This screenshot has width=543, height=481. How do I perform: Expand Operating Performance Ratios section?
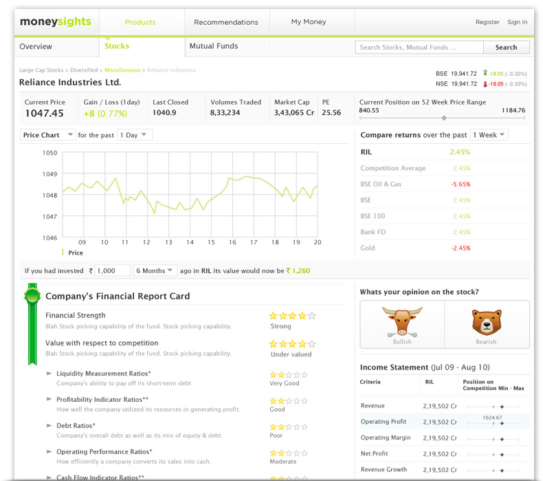(x=49, y=451)
